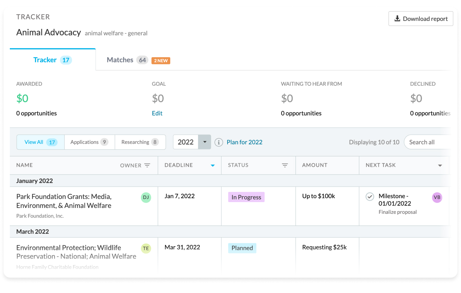
Task: Click the TE owner avatar
Action: pos(146,249)
